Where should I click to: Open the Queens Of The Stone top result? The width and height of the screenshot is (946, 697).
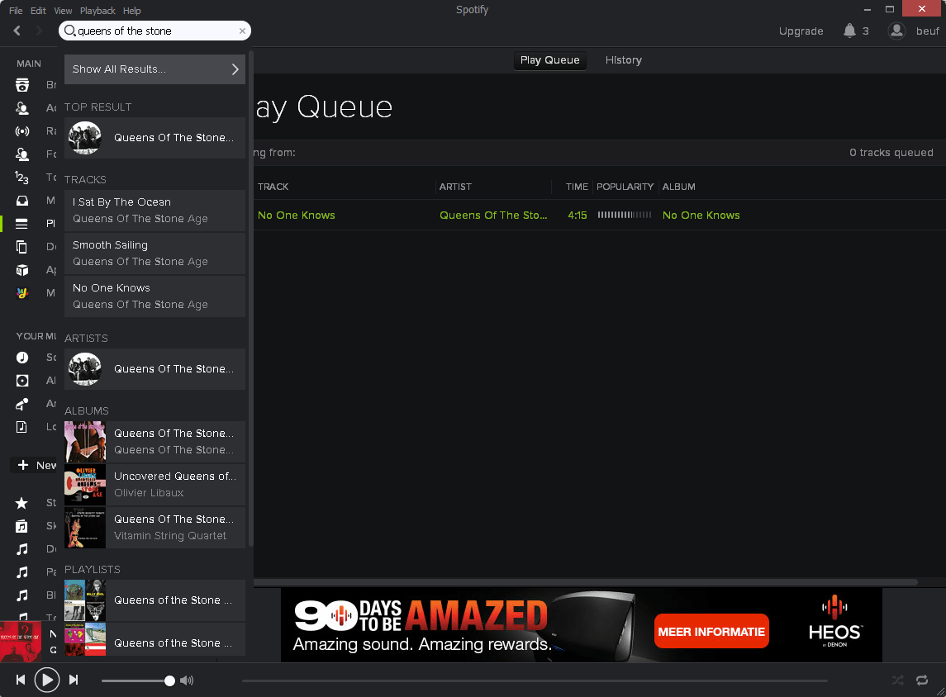[x=155, y=138]
